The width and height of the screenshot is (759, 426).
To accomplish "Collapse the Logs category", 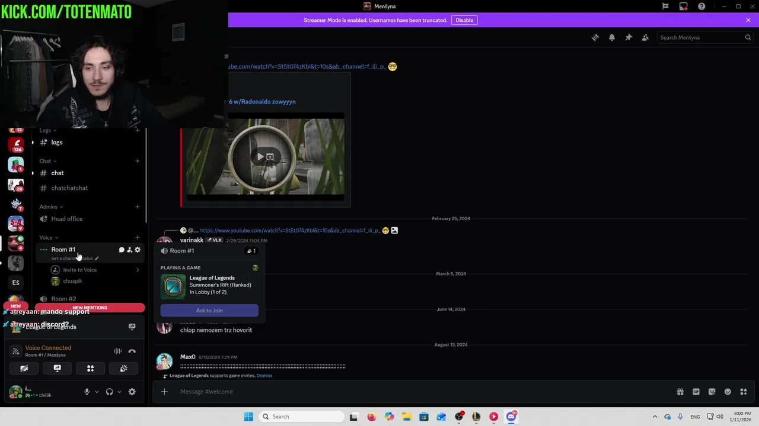I will (47, 130).
